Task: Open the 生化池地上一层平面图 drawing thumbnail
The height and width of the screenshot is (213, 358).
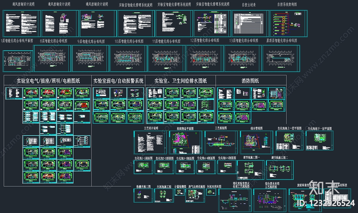Action: coord(289,140)
